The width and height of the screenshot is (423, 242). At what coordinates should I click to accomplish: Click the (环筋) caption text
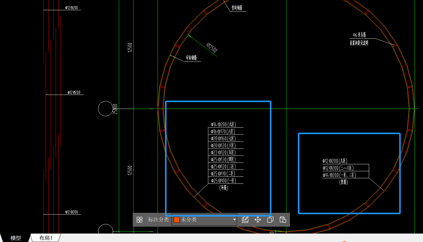[223, 188]
